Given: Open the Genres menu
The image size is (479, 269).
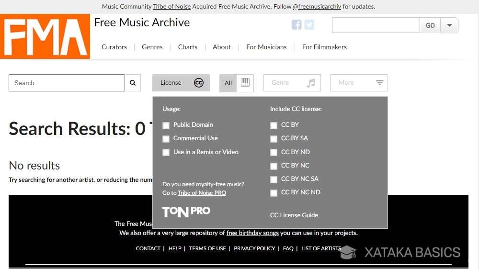Looking at the screenshot, I should point(152,47).
